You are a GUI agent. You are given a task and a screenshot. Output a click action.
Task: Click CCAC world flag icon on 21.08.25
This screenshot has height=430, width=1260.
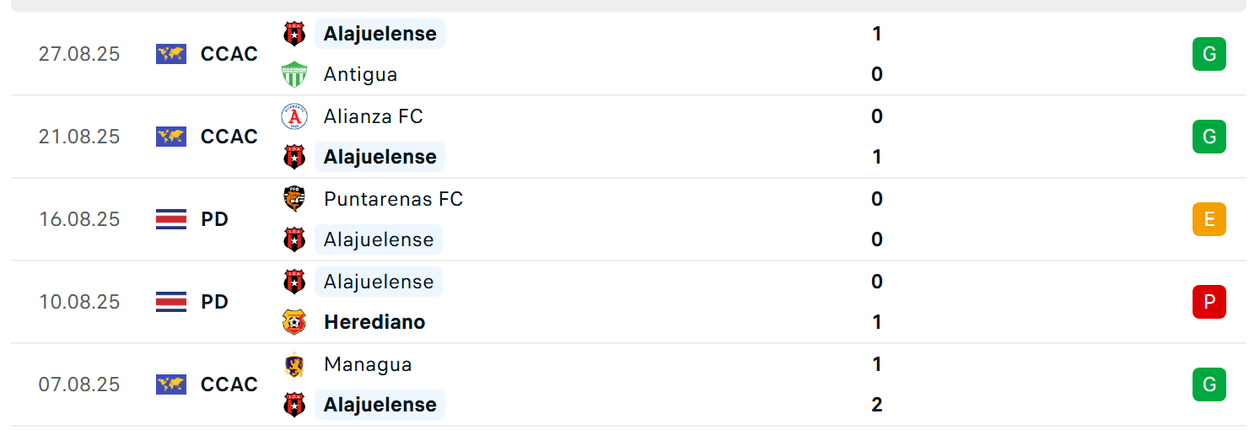[x=171, y=137]
